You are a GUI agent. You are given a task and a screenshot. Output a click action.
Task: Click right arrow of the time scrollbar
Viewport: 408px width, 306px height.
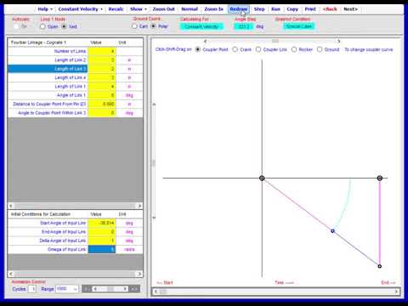coord(396,292)
